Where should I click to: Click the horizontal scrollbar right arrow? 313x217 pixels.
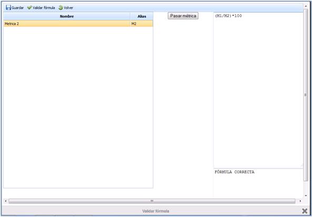[300, 201]
